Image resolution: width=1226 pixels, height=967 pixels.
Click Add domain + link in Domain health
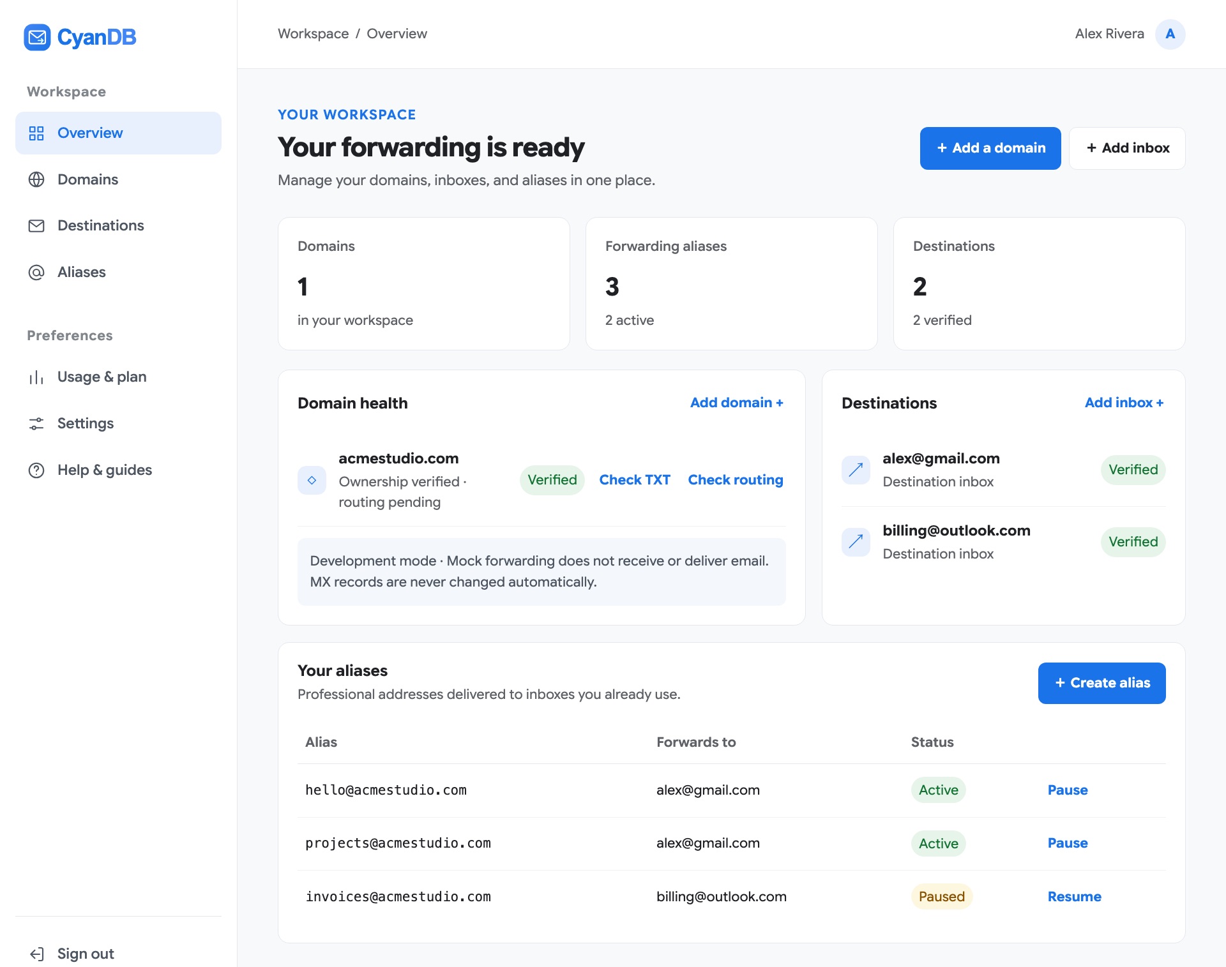point(736,403)
